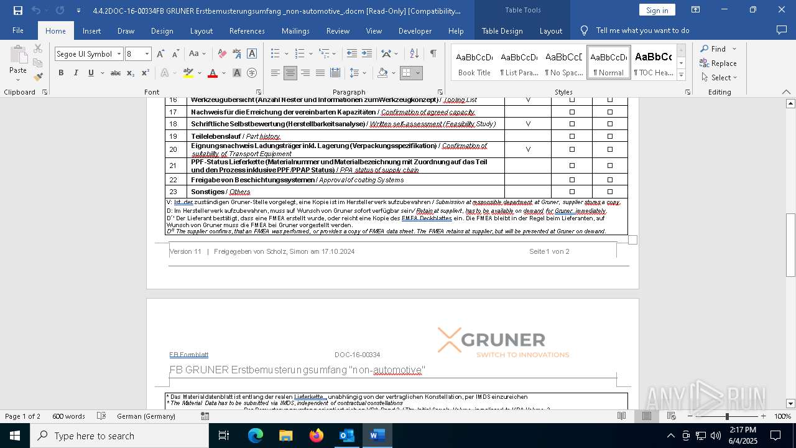Viewport: 796px width, 448px height.
Task: Toggle Bold formatting
Action: pyautogui.click(x=61, y=73)
